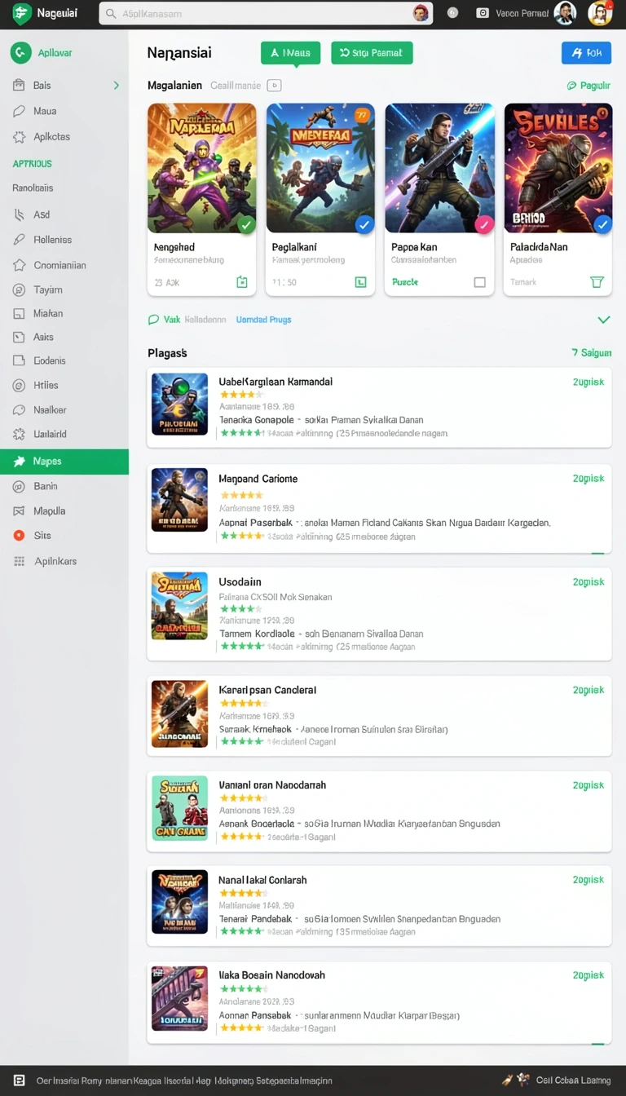This screenshot has width=626, height=1096.
Task: Open the Uamdad Phugs tab
Action: coord(263,320)
